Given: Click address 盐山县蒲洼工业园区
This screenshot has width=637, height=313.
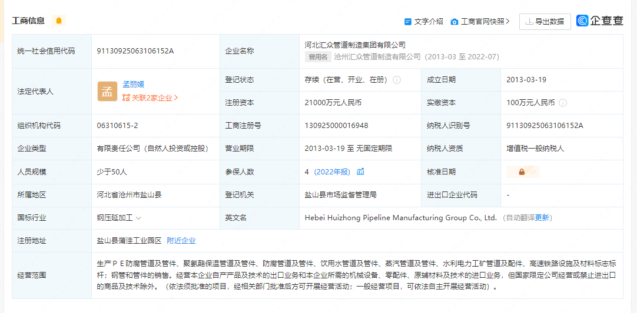Looking at the screenshot, I should click(x=129, y=241).
